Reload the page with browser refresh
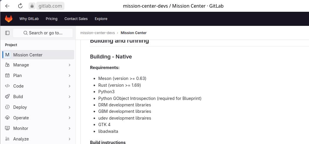309x144 pixels. [20, 6]
